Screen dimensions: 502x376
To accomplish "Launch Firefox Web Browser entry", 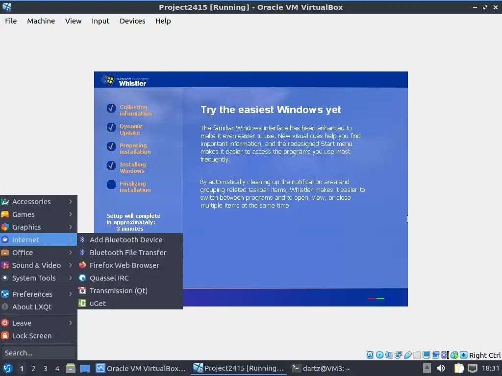I will click(x=130, y=265).
